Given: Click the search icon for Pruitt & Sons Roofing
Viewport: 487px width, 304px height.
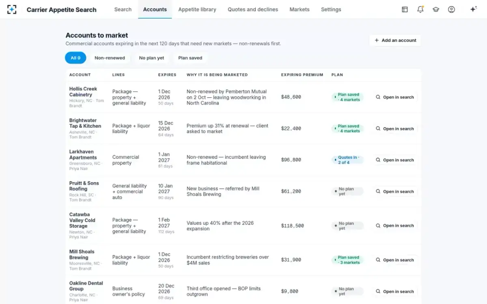Looking at the screenshot, I should pyautogui.click(x=378, y=191).
